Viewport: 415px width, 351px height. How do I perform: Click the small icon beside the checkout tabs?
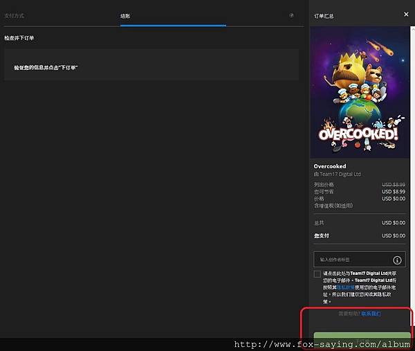click(x=291, y=15)
